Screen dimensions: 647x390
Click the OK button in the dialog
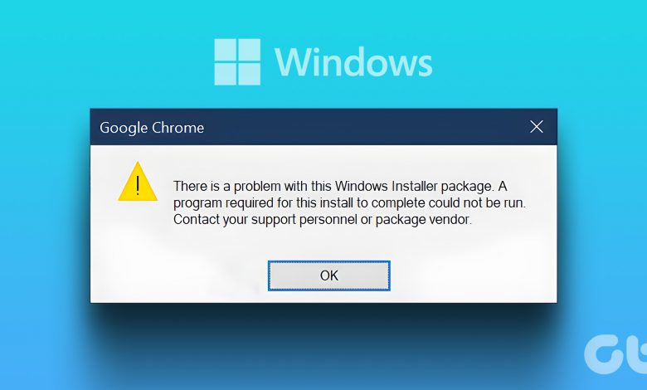(x=328, y=275)
